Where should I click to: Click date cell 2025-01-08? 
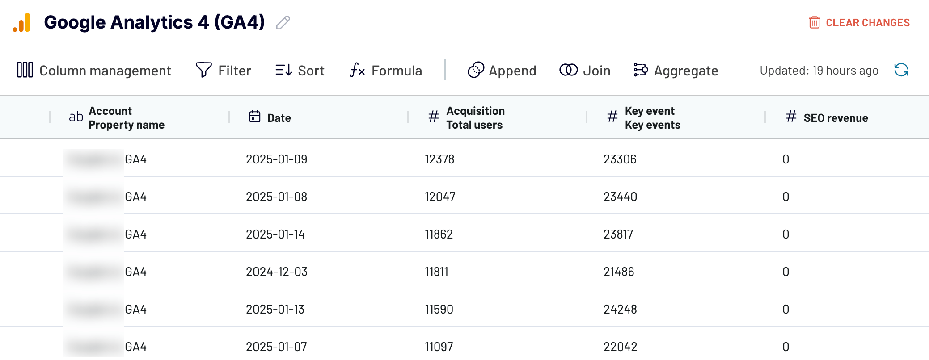pos(276,197)
